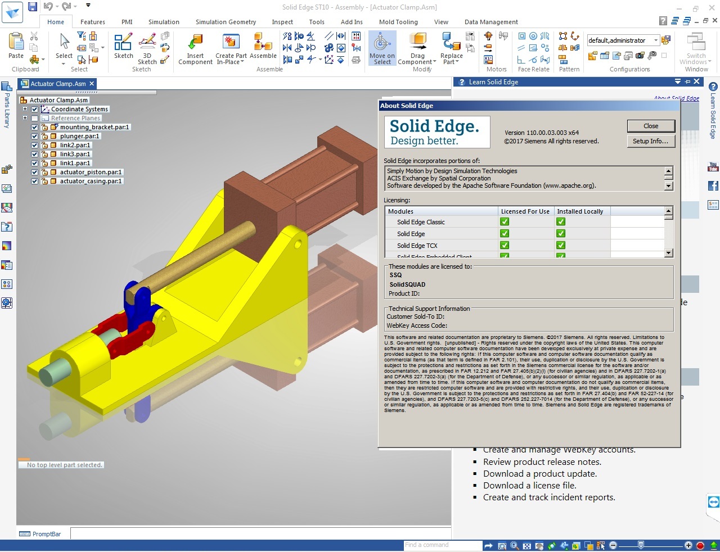720x552 pixels.
Task: Toggle Reference Planes checkbox
Action: tap(35, 118)
